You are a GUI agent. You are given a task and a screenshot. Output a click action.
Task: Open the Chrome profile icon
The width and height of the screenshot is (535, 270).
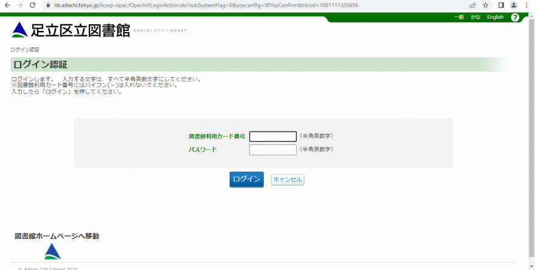[514, 5]
